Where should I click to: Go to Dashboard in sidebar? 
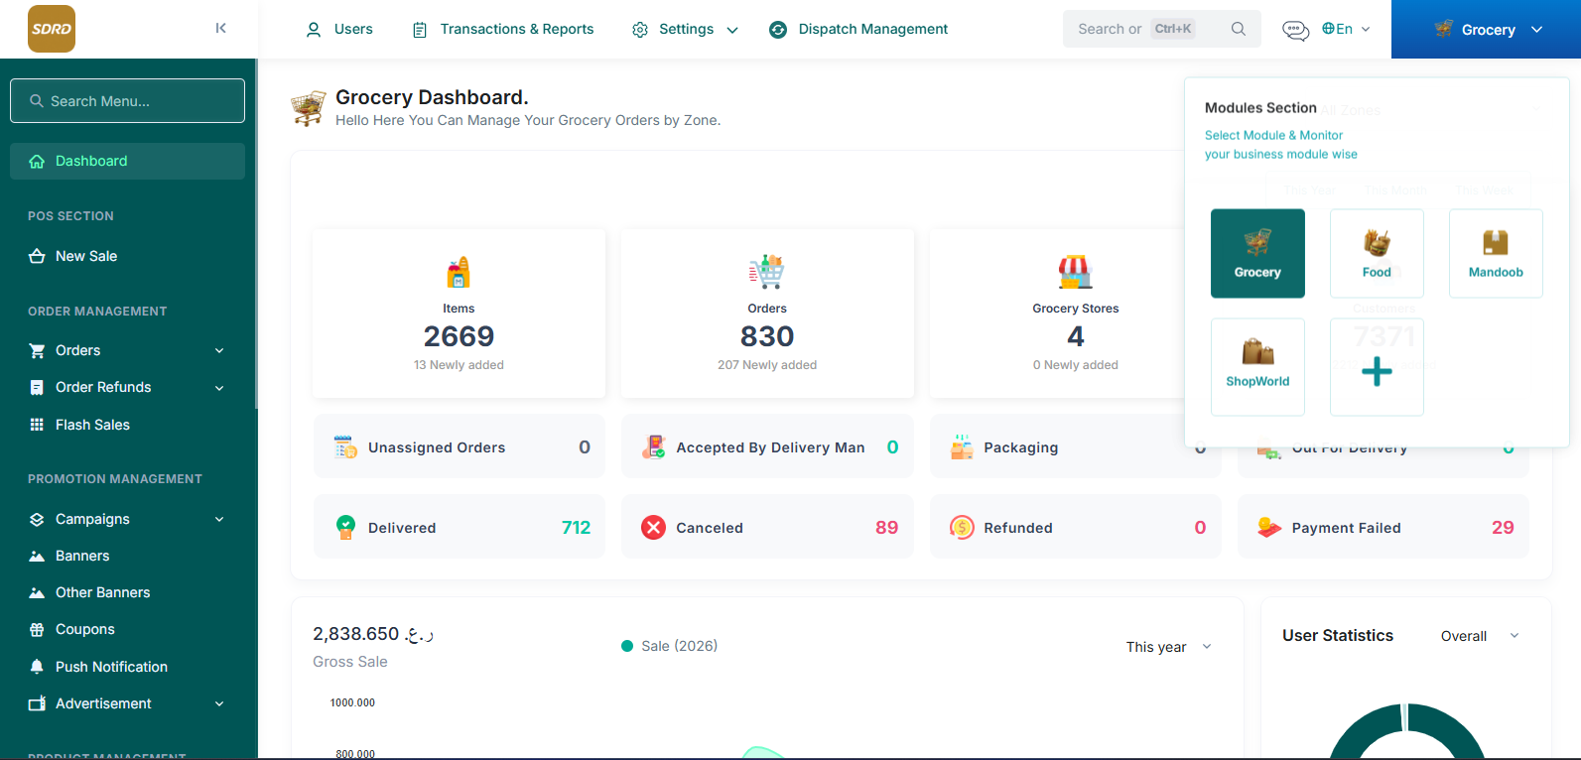click(x=127, y=161)
